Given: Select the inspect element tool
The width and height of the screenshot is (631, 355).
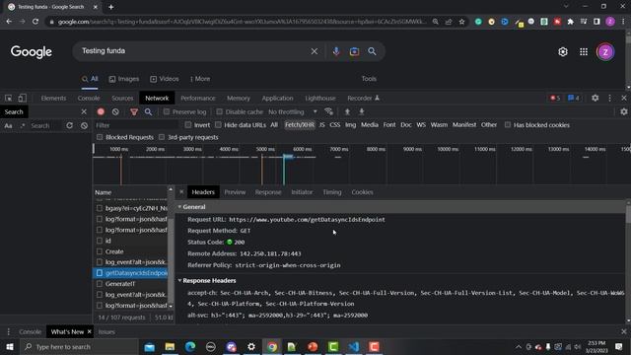Looking at the screenshot, I should tap(9, 98).
